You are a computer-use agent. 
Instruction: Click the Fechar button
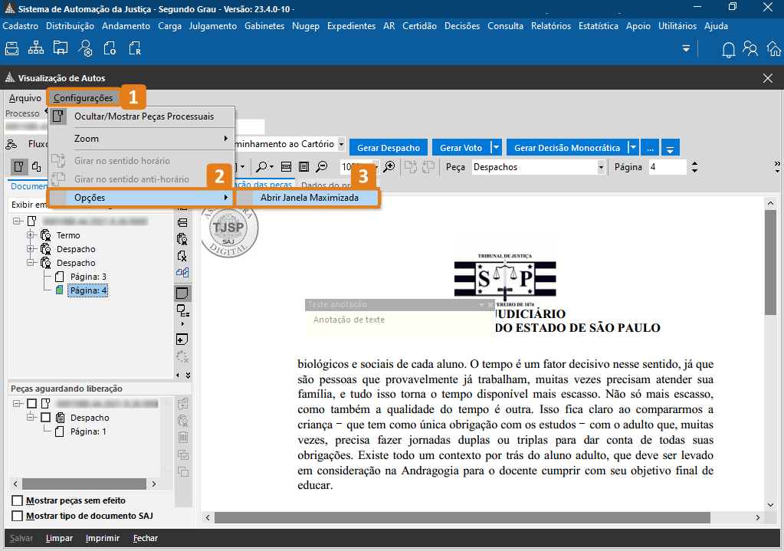[146, 538]
